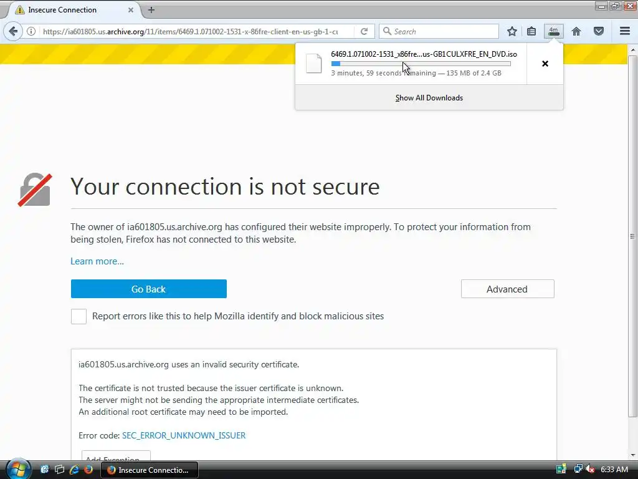Click 'uses an invalid security certificate' text
The height and width of the screenshot is (479, 638).
pos(235,364)
